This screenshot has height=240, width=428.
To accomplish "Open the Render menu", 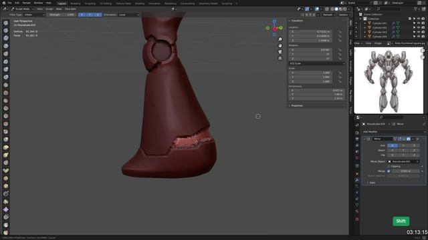I will (x=27, y=3).
